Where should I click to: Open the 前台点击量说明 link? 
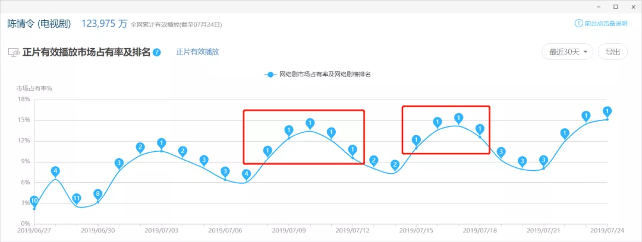pos(605,24)
